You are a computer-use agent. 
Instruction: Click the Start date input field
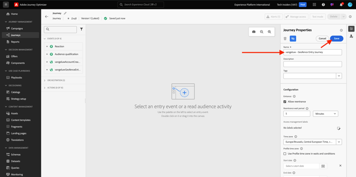pyautogui.click(x=301, y=166)
